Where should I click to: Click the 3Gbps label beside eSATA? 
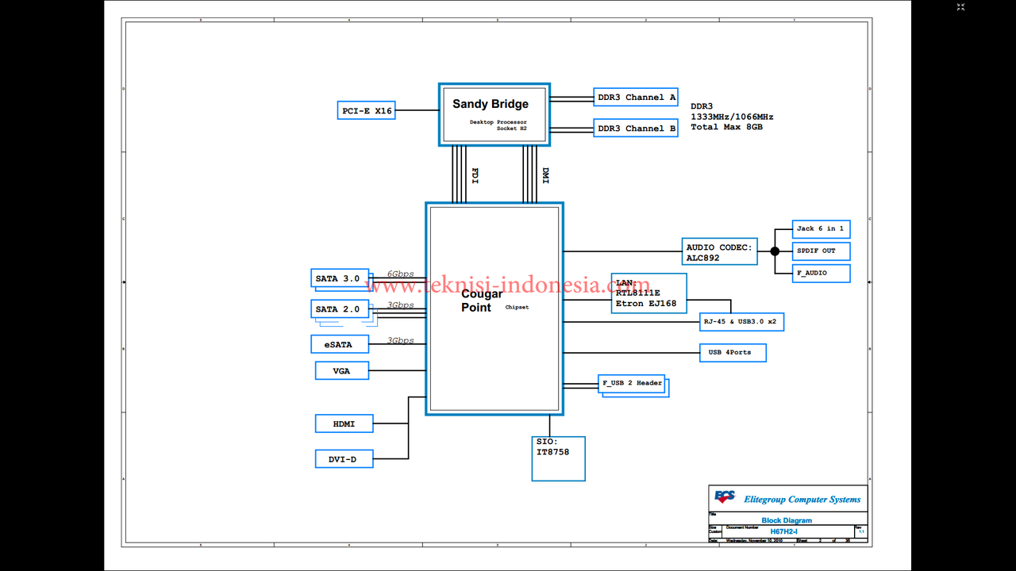tap(400, 341)
